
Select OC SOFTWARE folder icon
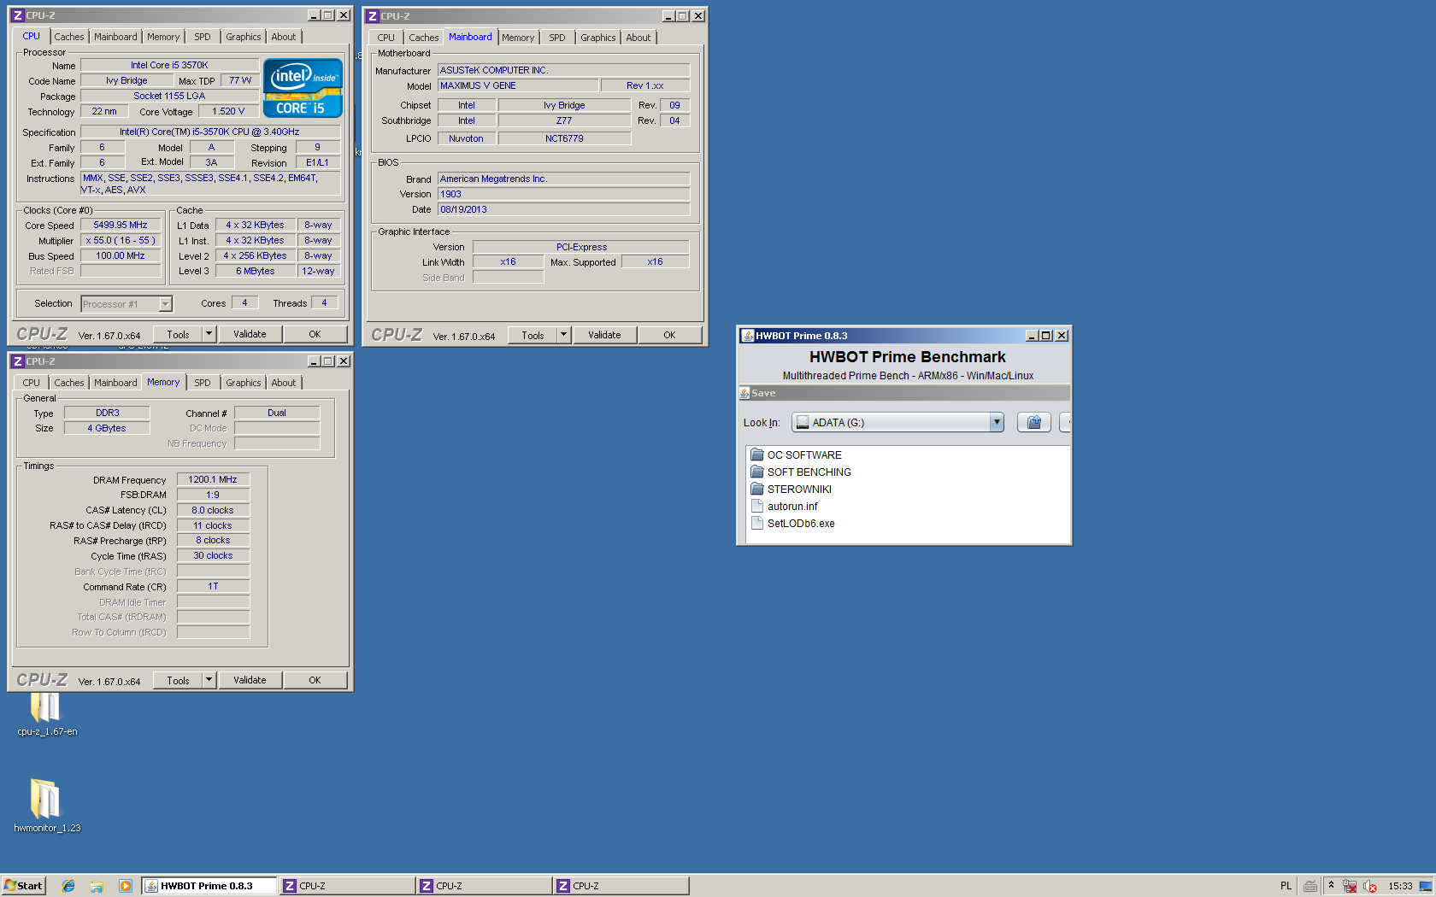(x=756, y=454)
